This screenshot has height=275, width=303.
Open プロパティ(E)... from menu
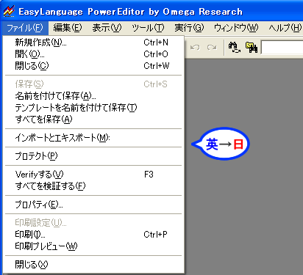[x=93, y=205]
